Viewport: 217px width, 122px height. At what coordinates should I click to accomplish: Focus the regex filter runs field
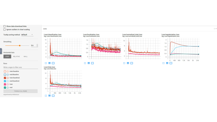[x=21, y=67]
